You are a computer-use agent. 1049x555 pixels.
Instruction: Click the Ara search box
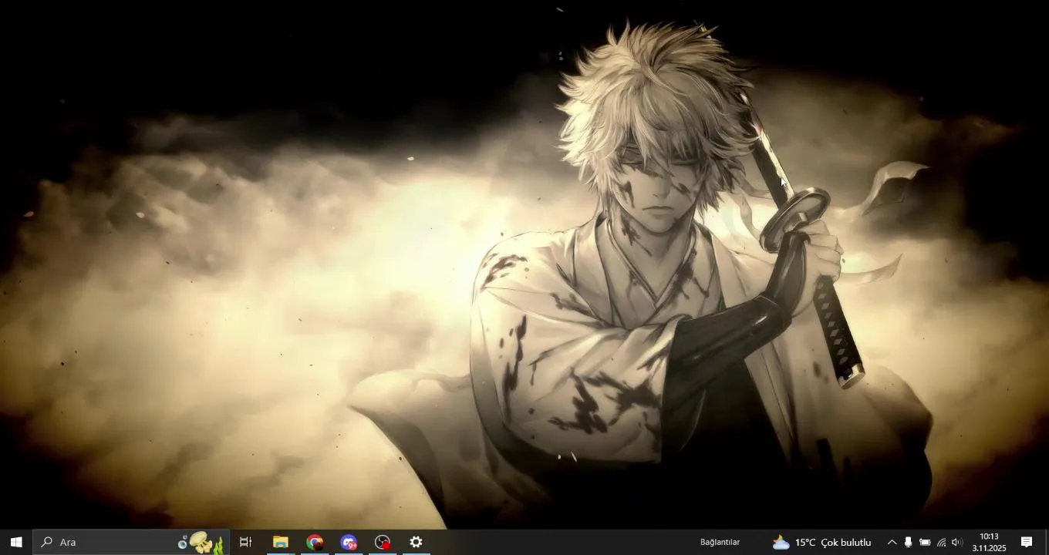(131, 542)
